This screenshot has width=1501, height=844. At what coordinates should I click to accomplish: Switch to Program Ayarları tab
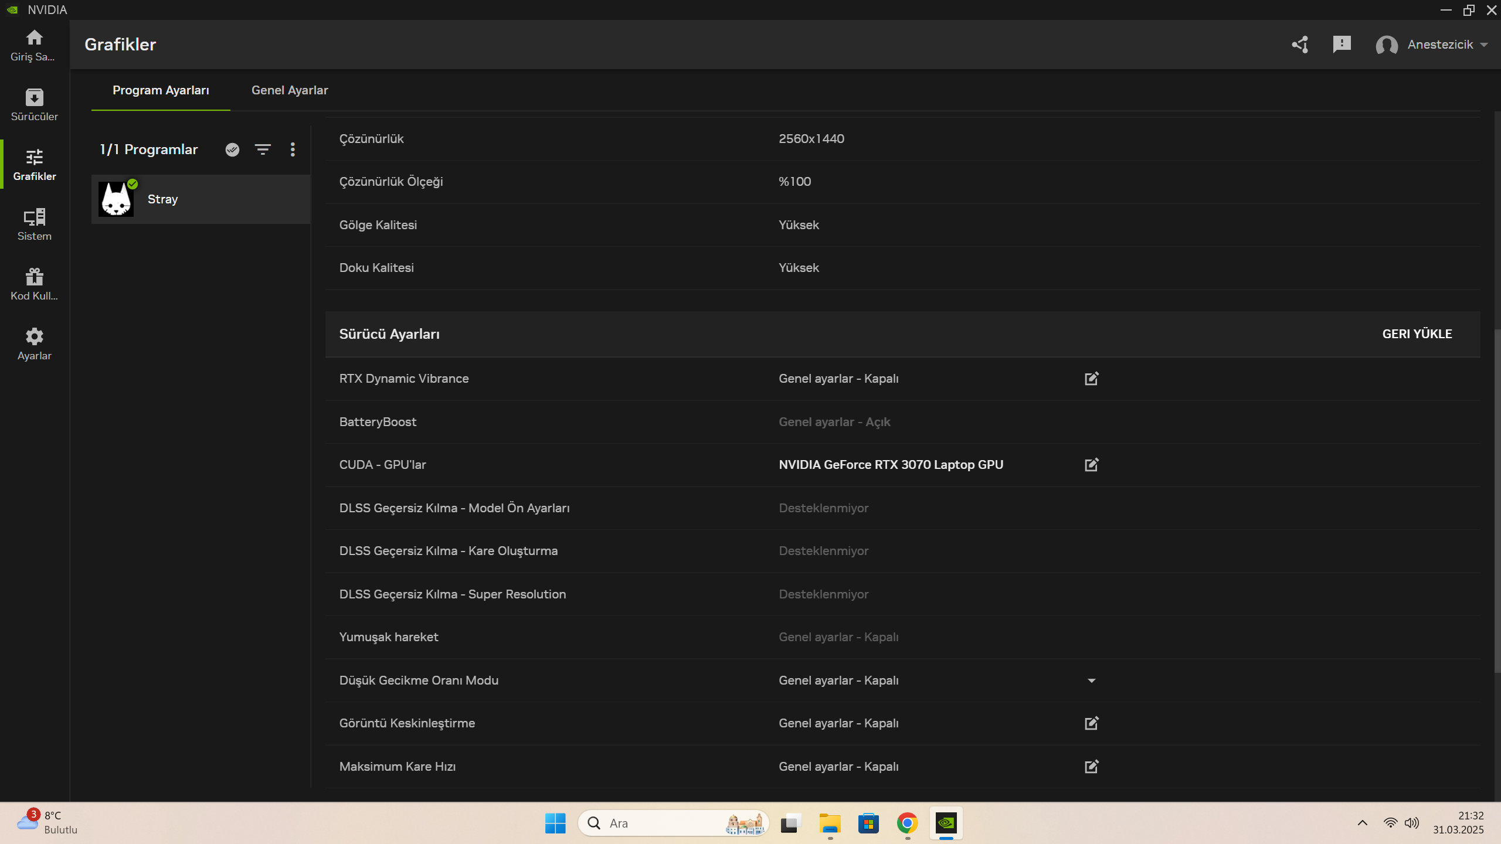tap(161, 90)
